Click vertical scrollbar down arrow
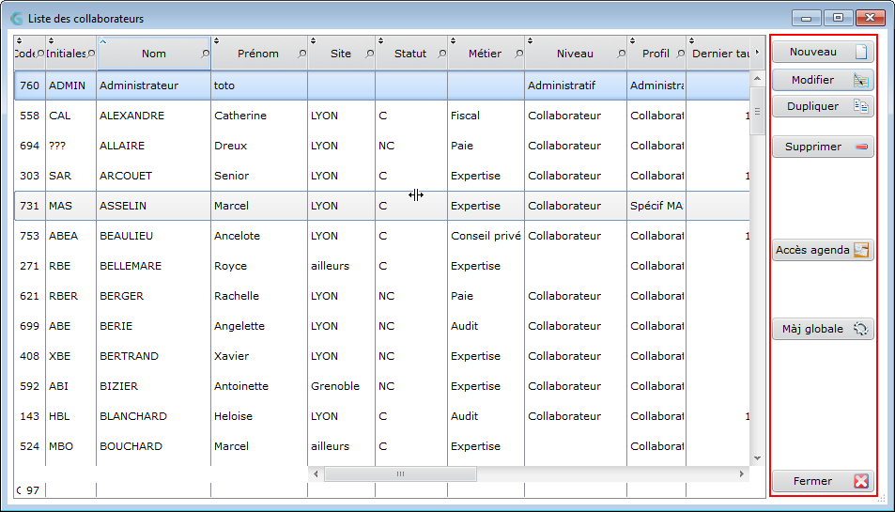895x512 pixels. pos(758,458)
